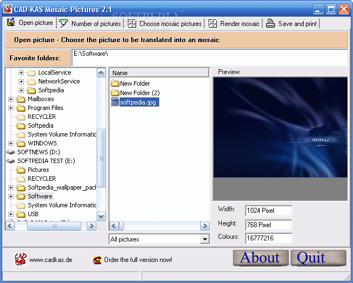The height and width of the screenshot is (283, 353).
Task: Click the folder tree vertical scrollbar thumb
Action: click(x=101, y=158)
